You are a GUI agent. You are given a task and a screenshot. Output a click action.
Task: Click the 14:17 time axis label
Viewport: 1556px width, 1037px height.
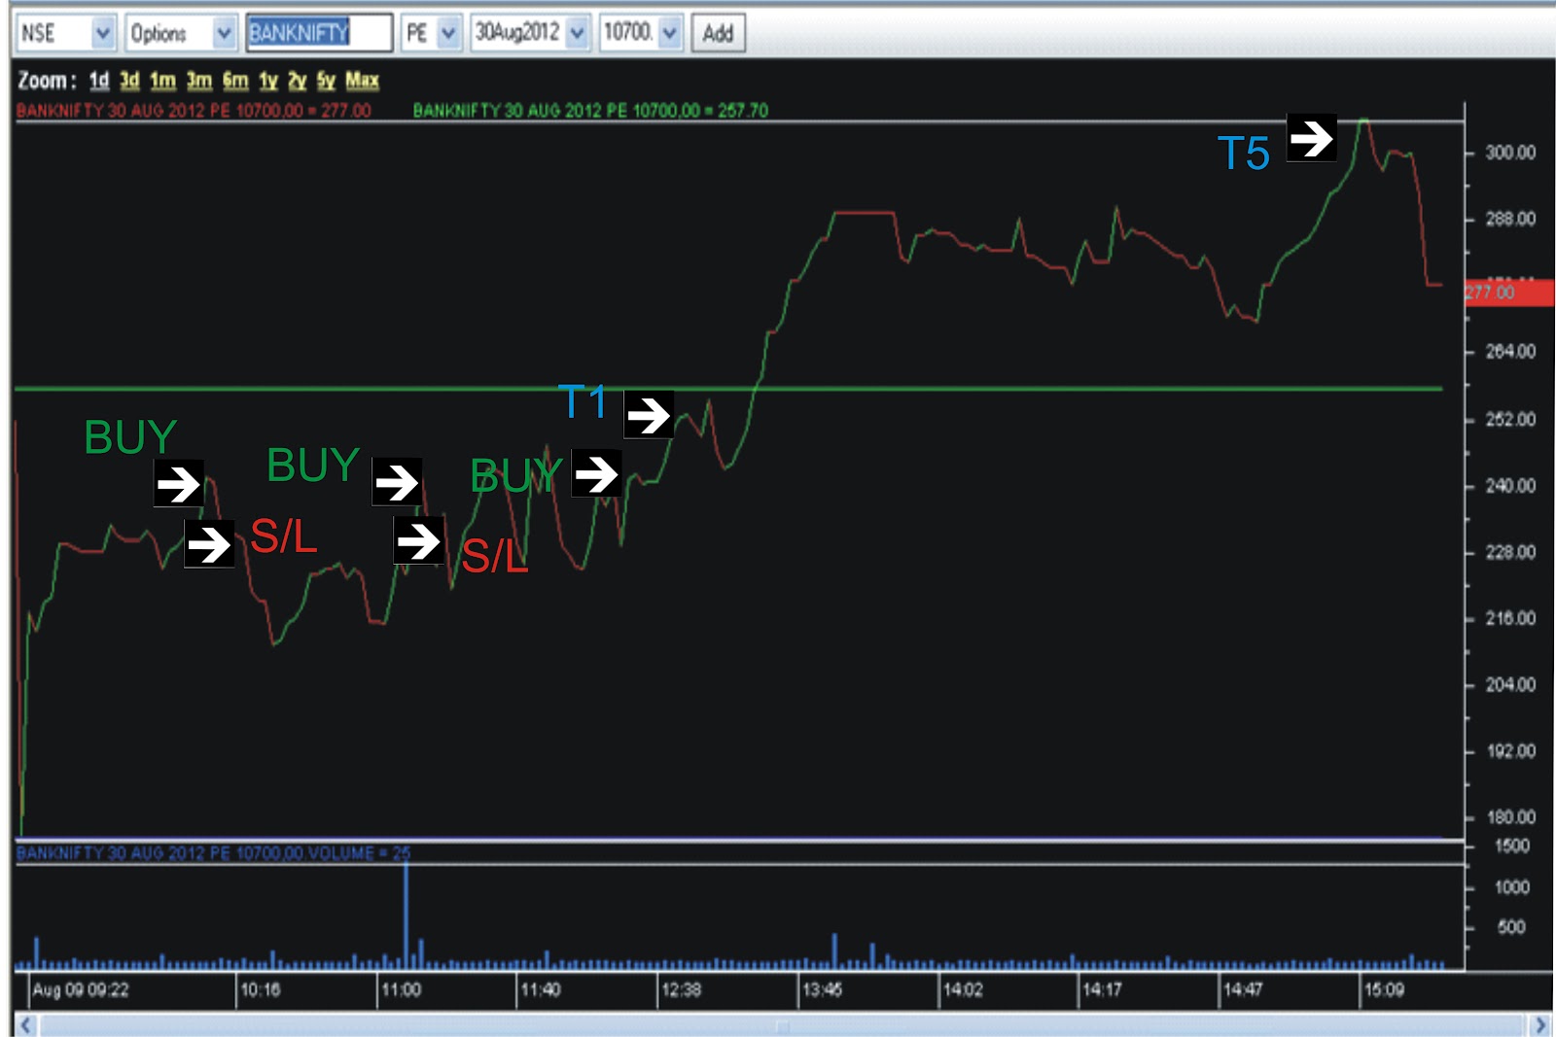(x=1103, y=990)
